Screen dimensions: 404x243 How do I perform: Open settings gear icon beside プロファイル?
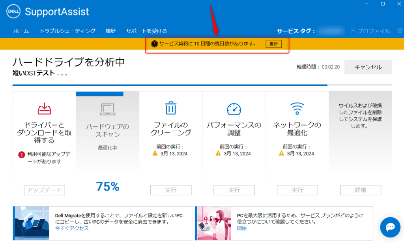(400, 31)
